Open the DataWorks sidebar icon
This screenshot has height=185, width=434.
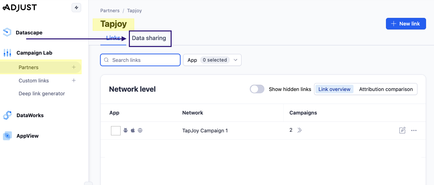point(7,115)
